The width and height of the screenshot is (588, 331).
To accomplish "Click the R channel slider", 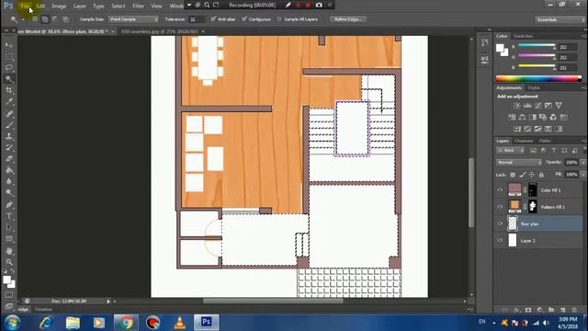I will click(537, 46).
